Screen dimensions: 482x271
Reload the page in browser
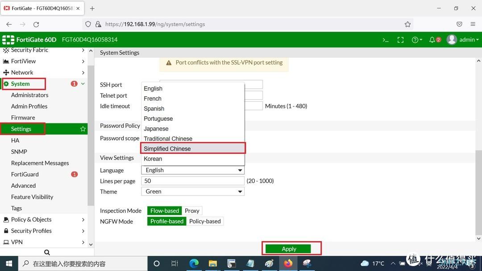[x=36, y=25]
